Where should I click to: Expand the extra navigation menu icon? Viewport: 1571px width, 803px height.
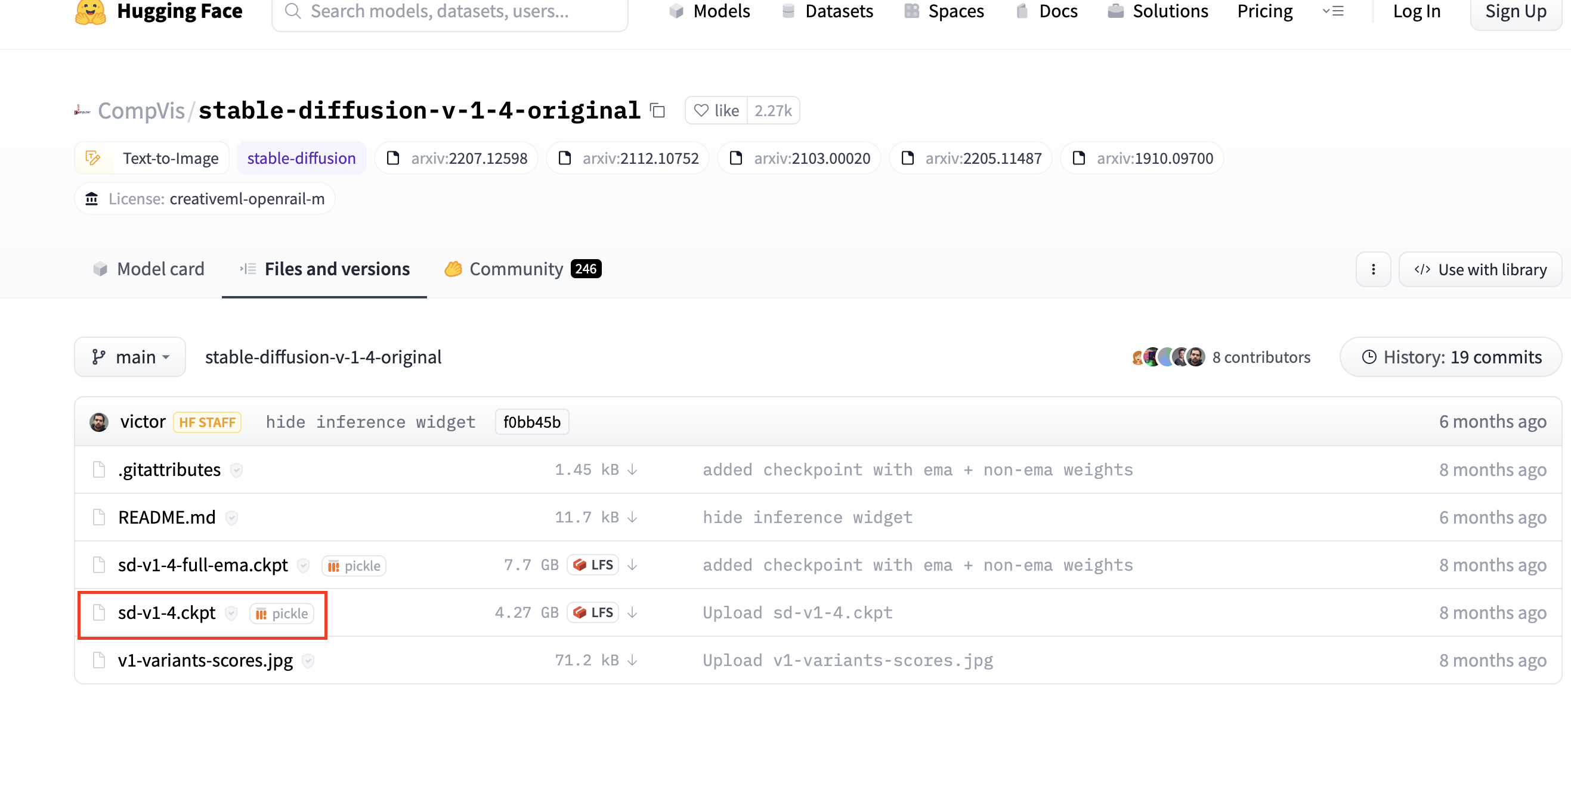(x=1333, y=11)
